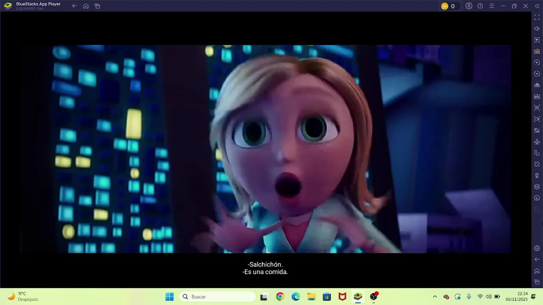This screenshot has width=543, height=305.
Task: Collapse the sidebar with the expand arrows icon
Action: tap(537, 6)
